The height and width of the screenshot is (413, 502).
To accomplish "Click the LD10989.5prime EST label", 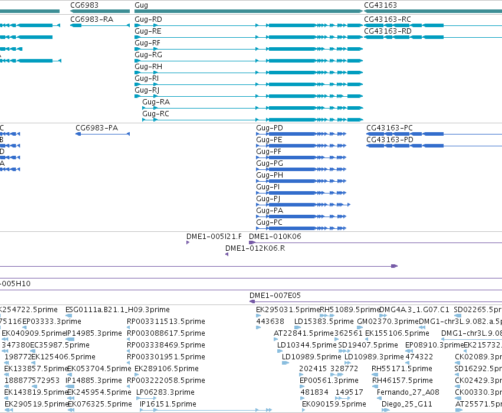I will click(x=311, y=357).
